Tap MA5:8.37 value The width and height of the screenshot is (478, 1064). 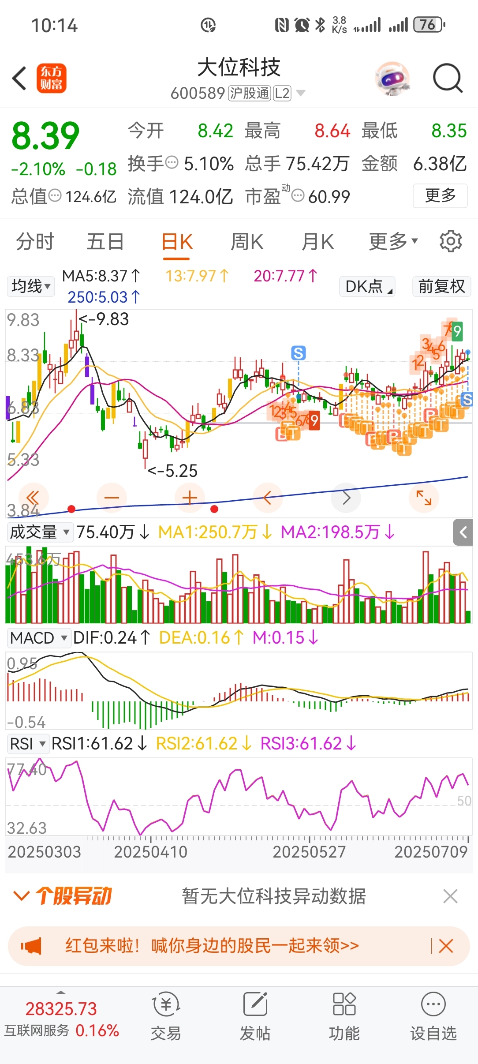101,276
